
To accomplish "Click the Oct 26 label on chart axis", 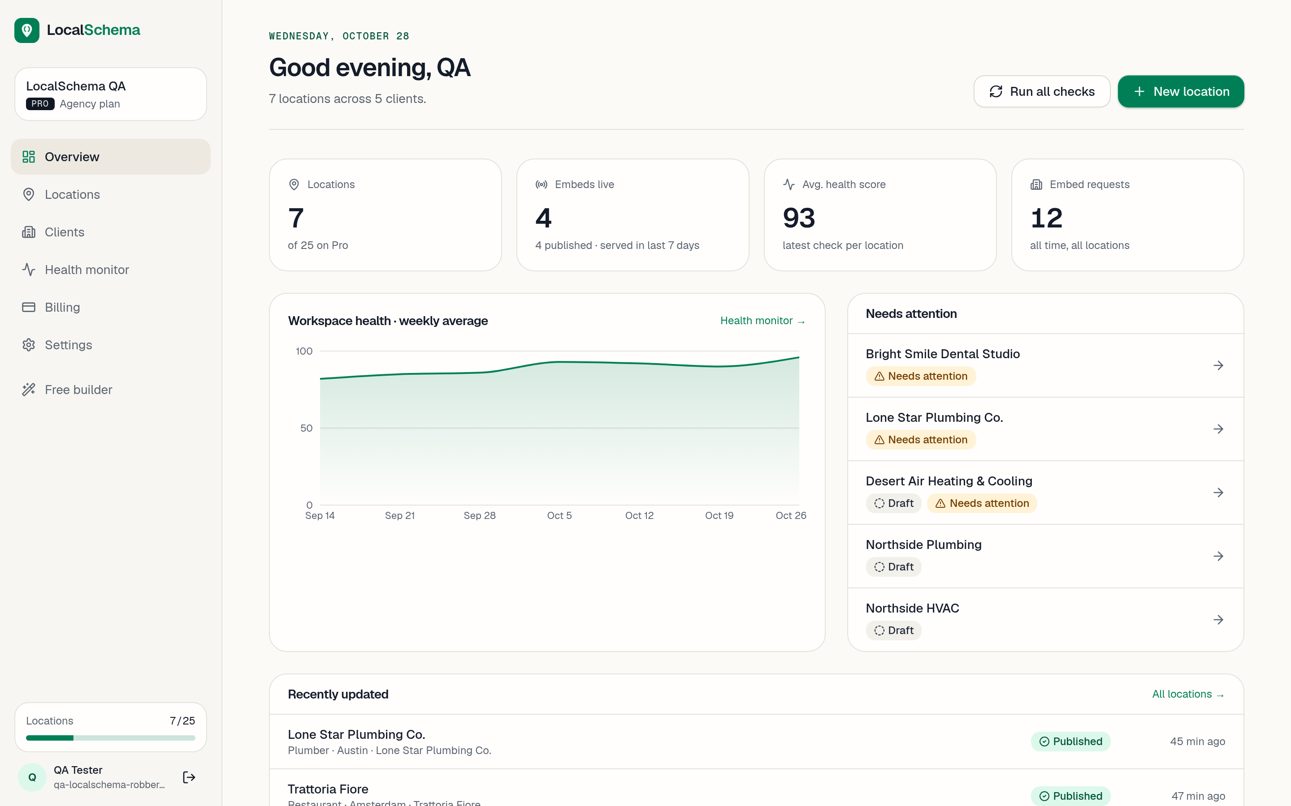I will [791, 515].
